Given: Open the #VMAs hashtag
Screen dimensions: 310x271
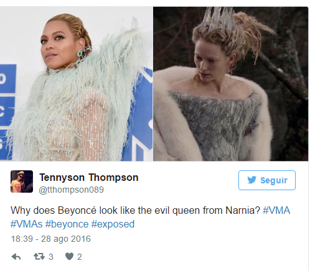Looking at the screenshot, I should (x=27, y=224).
